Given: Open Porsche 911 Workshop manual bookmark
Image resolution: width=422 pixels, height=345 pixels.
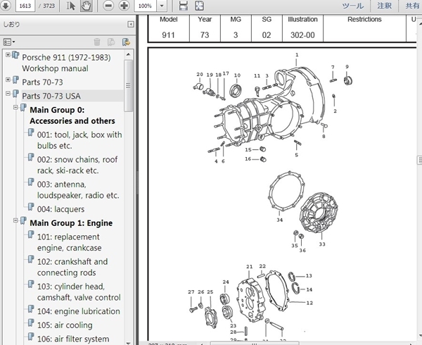Looking at the screenshot, I should (x=66, y=63).
